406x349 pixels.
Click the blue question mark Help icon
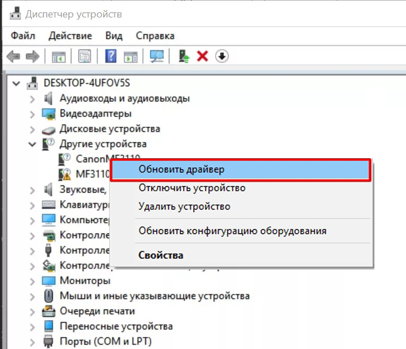[x=111, y=56]
